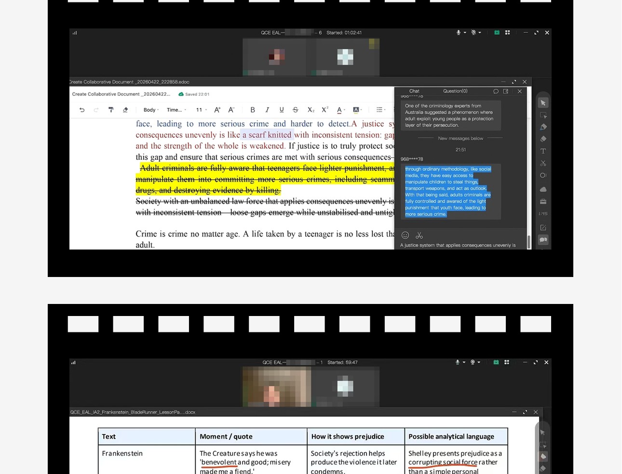This screenshot has height=474, width=622.
Task: Increase font size with the A+ button
Action: [x=217, y=110]
